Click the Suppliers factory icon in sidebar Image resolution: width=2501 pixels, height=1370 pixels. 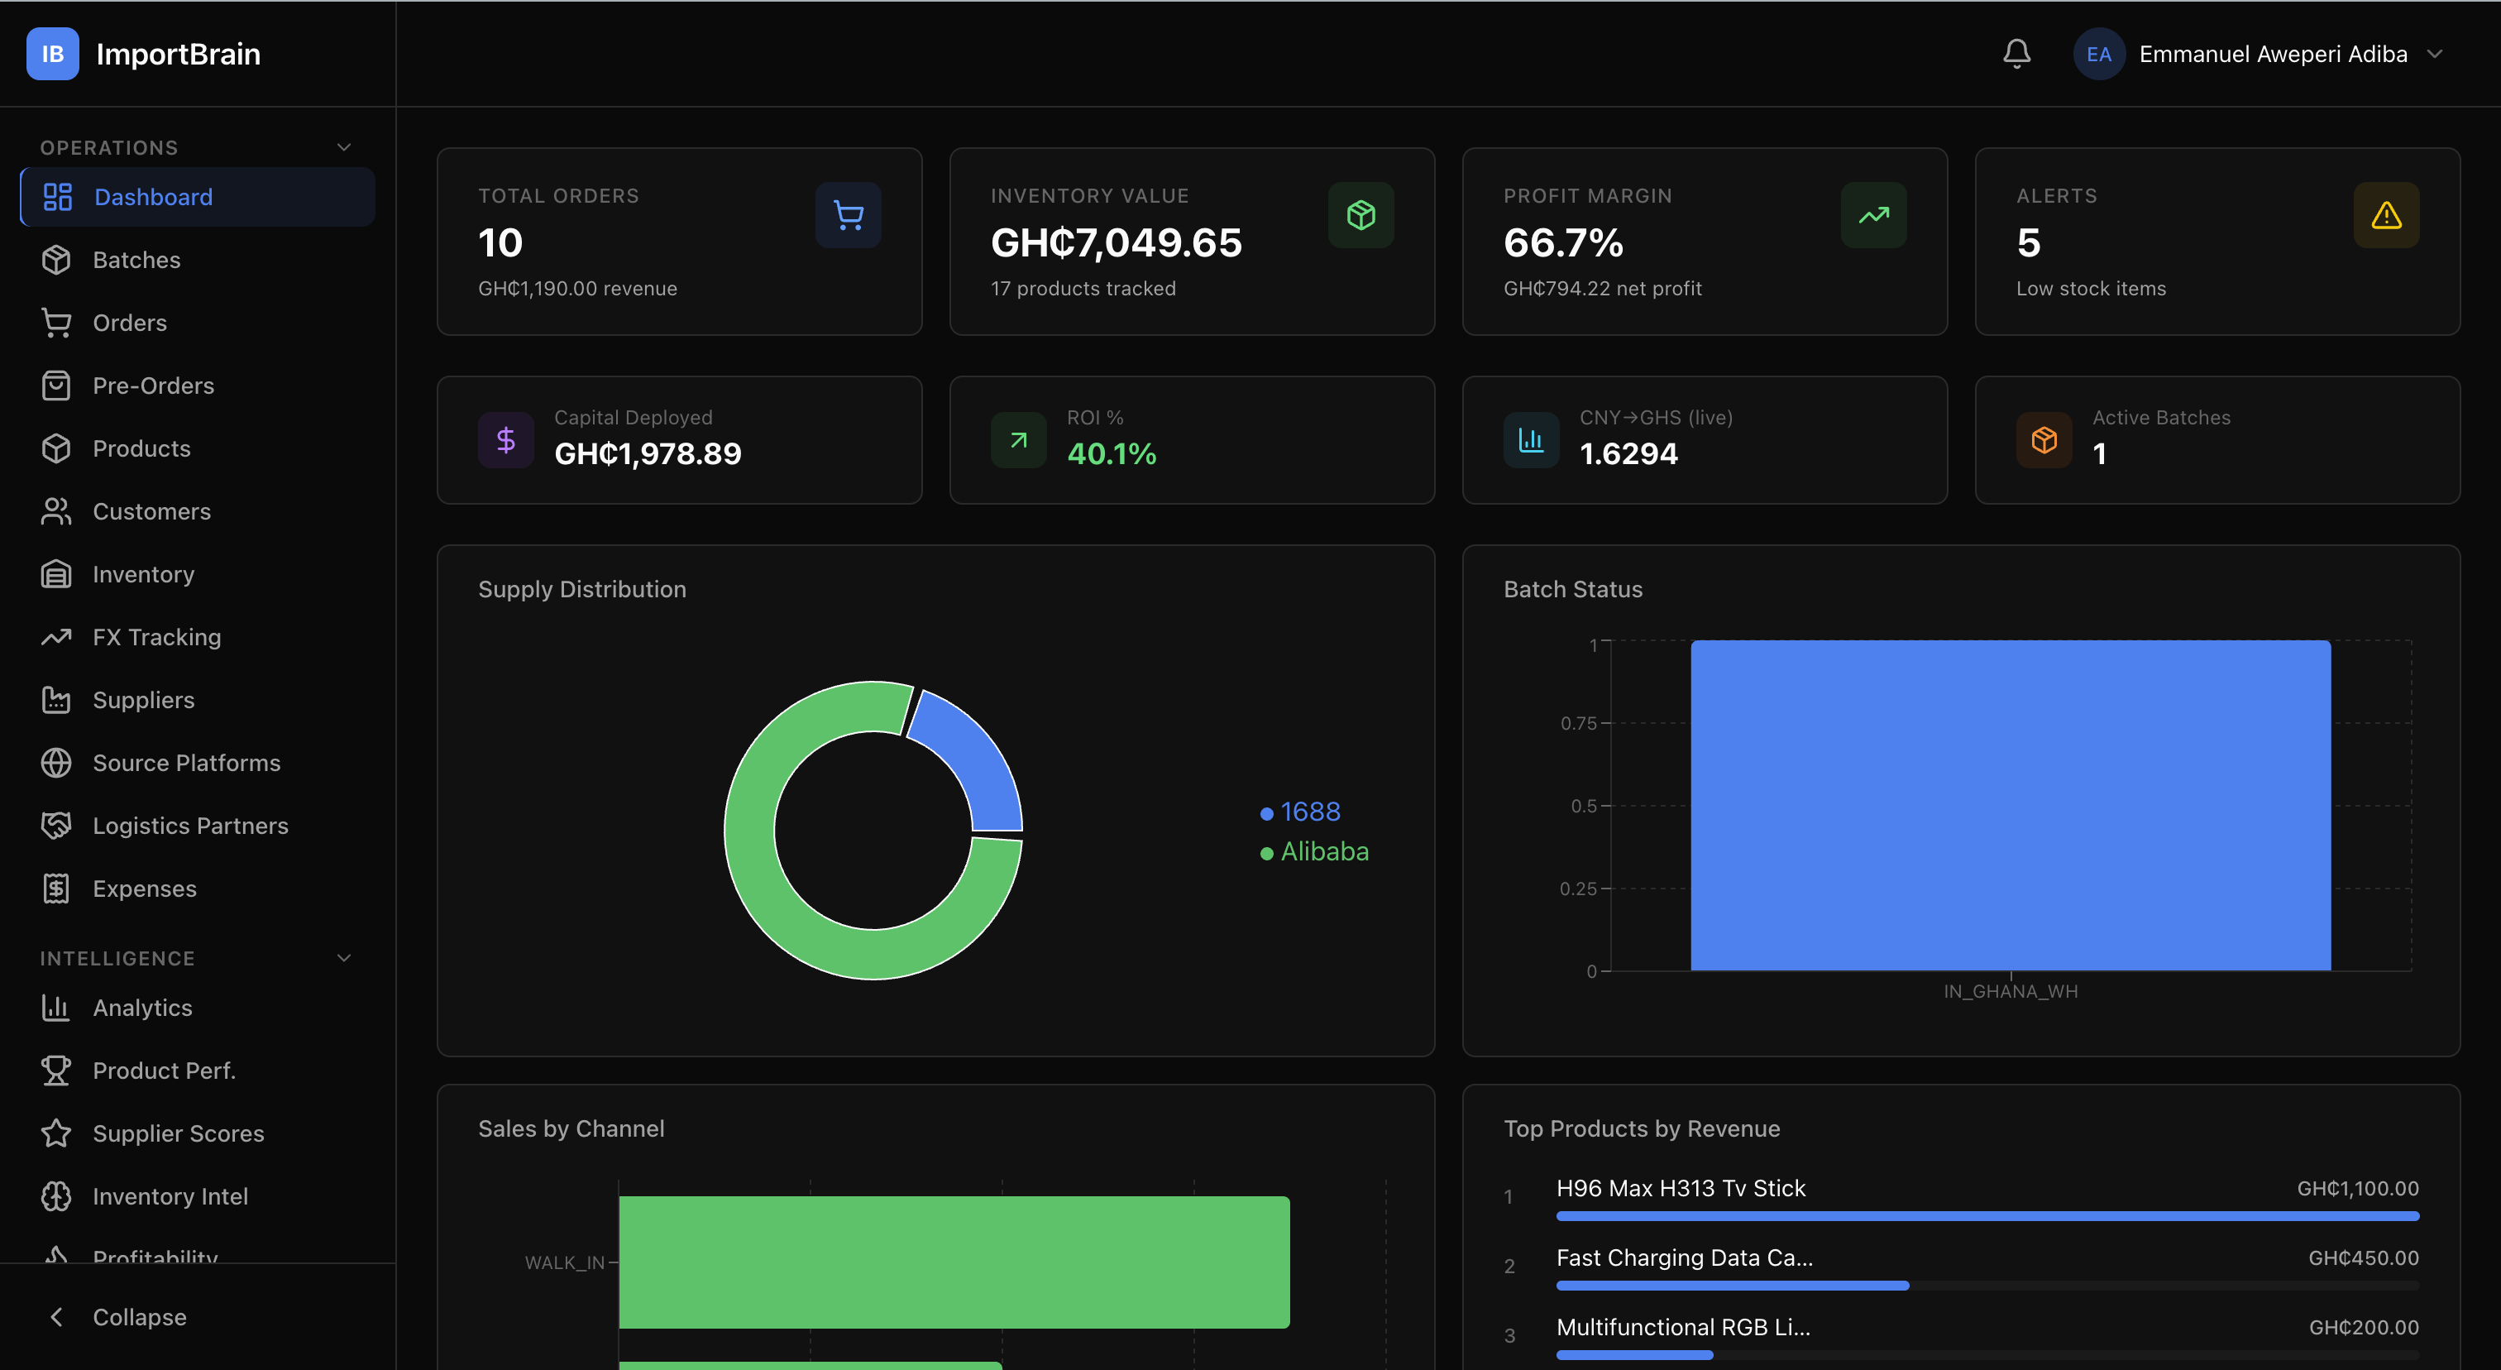pos(56,699)
